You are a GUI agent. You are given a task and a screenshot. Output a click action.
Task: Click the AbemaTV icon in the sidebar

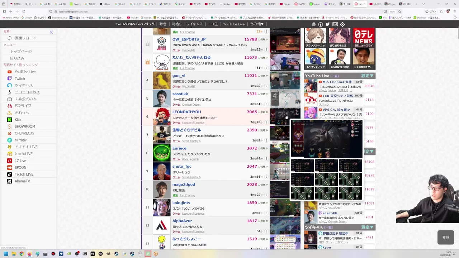point(10,181)
